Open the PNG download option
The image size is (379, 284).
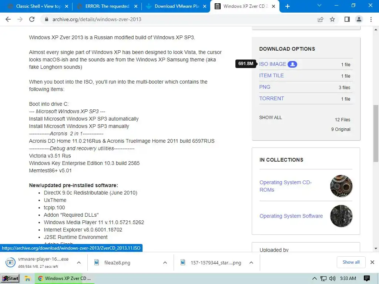tap(265, 87)
